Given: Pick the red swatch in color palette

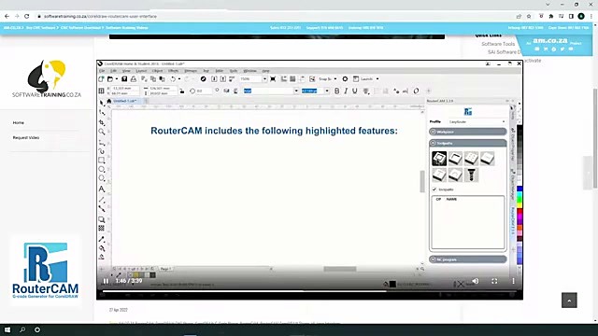Looking at the screenshot, I should coord(520,212).
